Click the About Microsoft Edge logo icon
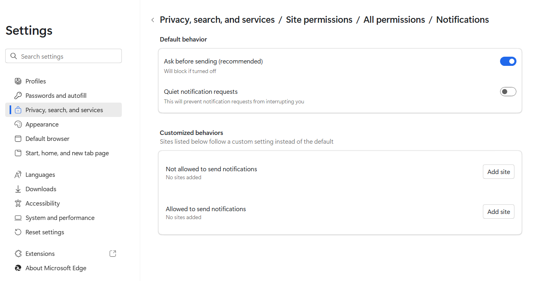540x281 pixels. 18,268
